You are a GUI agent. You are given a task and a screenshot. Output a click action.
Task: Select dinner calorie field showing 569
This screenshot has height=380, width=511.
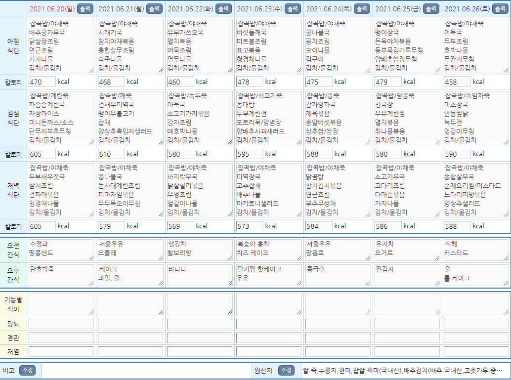tap(180, 226)
